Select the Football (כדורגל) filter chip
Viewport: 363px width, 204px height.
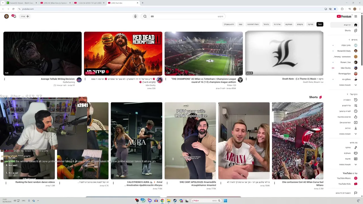(266, 24)
